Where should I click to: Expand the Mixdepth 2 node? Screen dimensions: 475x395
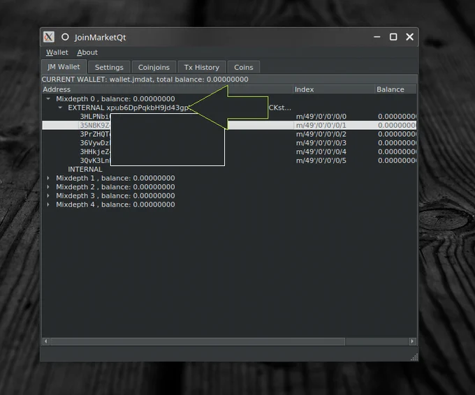tap(48, 187)
